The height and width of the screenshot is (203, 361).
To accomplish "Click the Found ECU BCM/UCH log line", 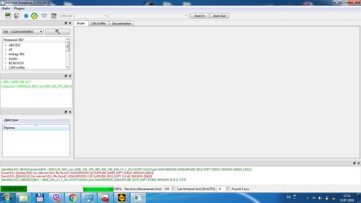I will pos(77,176).
